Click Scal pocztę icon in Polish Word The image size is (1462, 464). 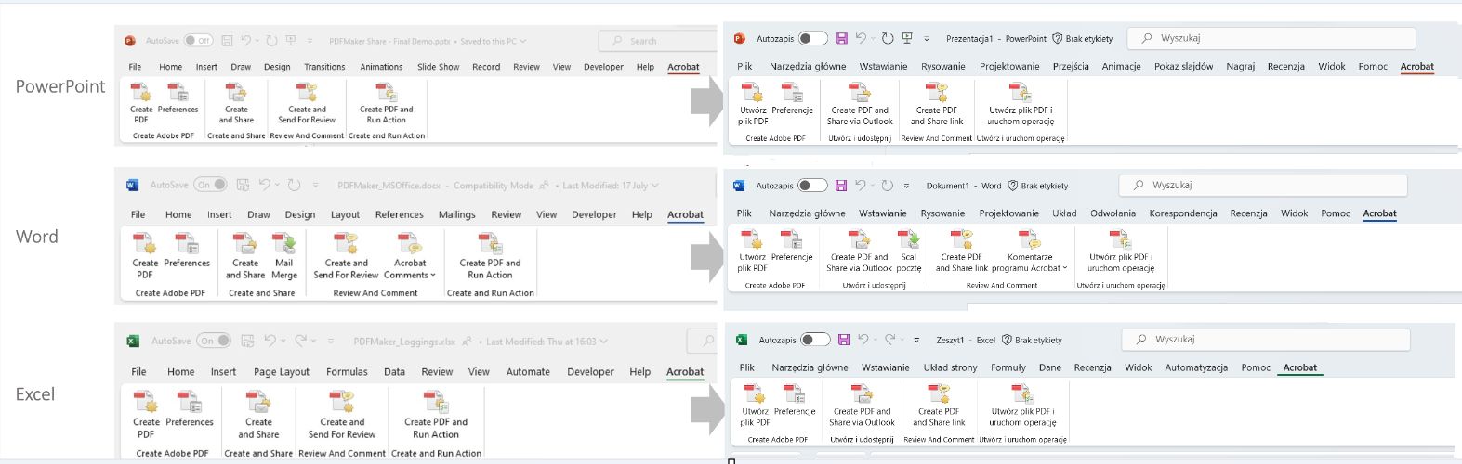(x=909, y=251)
